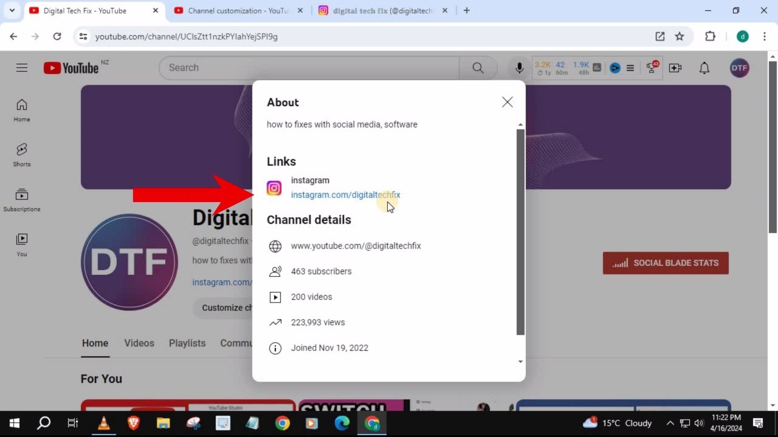Click the magnifier search button
Image resolution: width=778 pixels, height=437 pixels.
coord(478,67)
